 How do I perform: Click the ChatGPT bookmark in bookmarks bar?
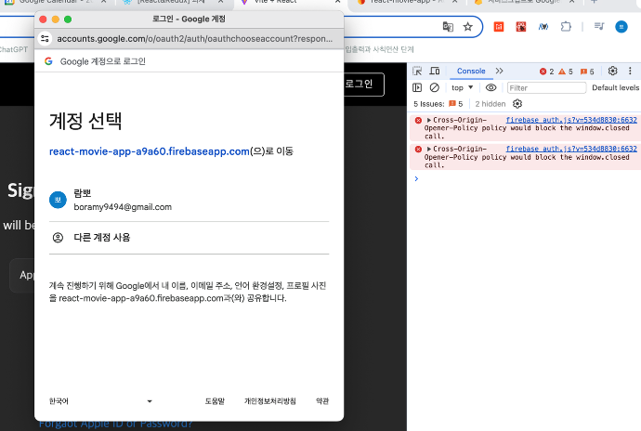tap(14, 49)
